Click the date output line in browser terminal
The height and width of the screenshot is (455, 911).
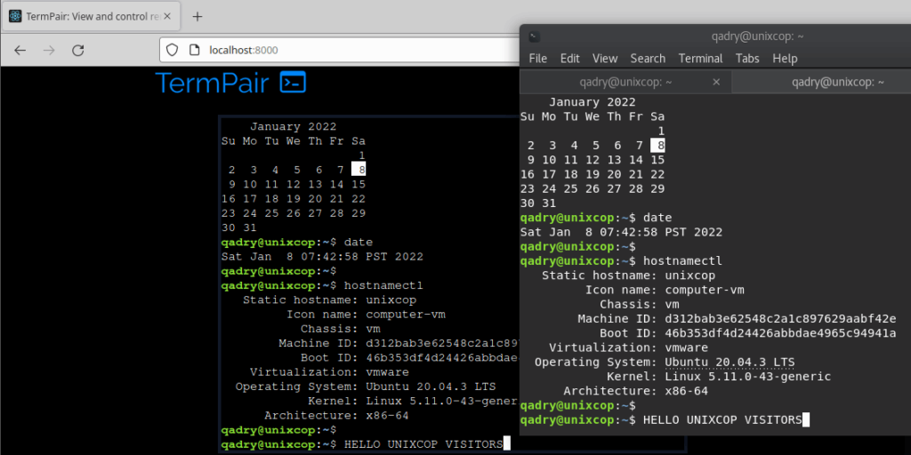click(322, 257)
